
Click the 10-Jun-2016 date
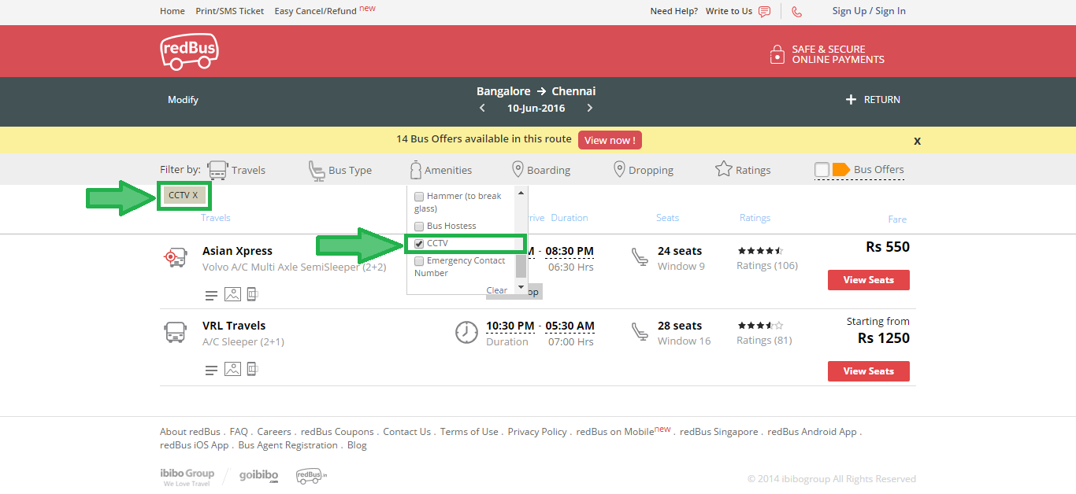(x=536, y=109)
